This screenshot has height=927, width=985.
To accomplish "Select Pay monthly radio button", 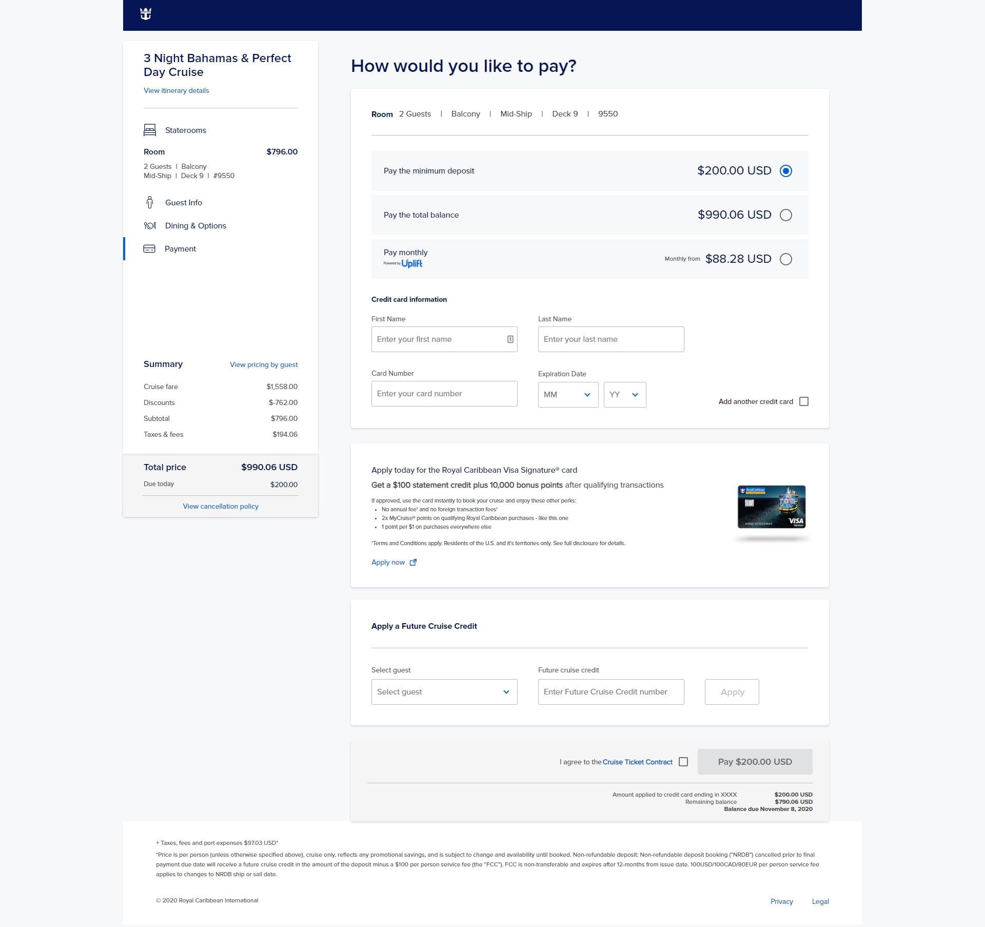I will pos(786,259).
